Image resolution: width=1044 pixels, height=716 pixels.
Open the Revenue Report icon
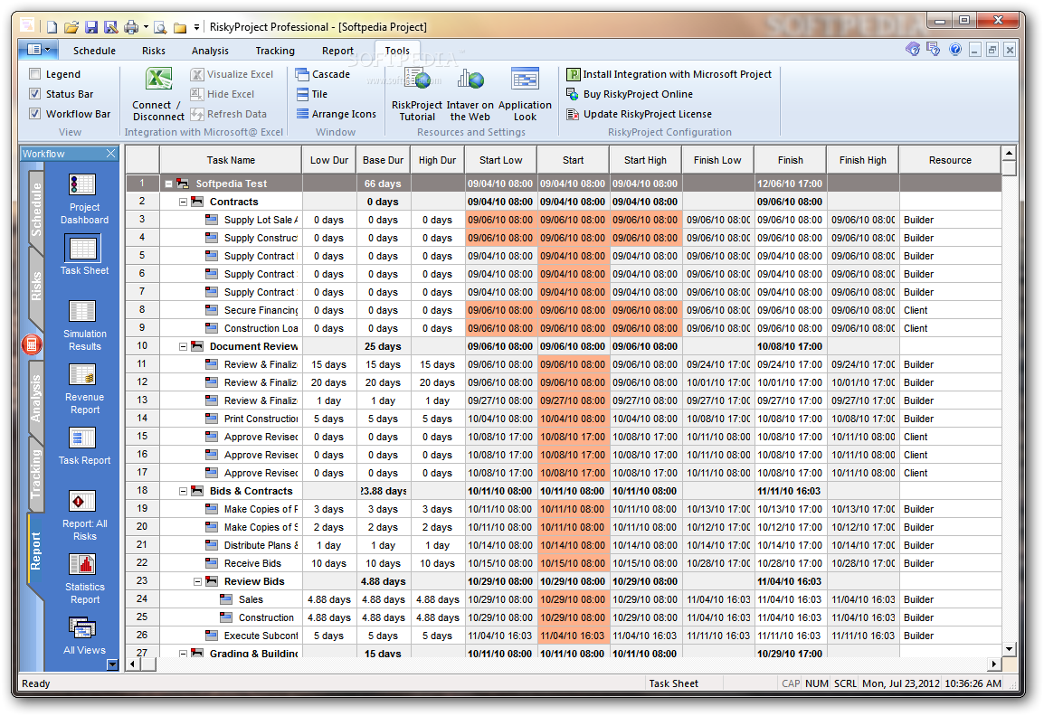pos(83,374)
